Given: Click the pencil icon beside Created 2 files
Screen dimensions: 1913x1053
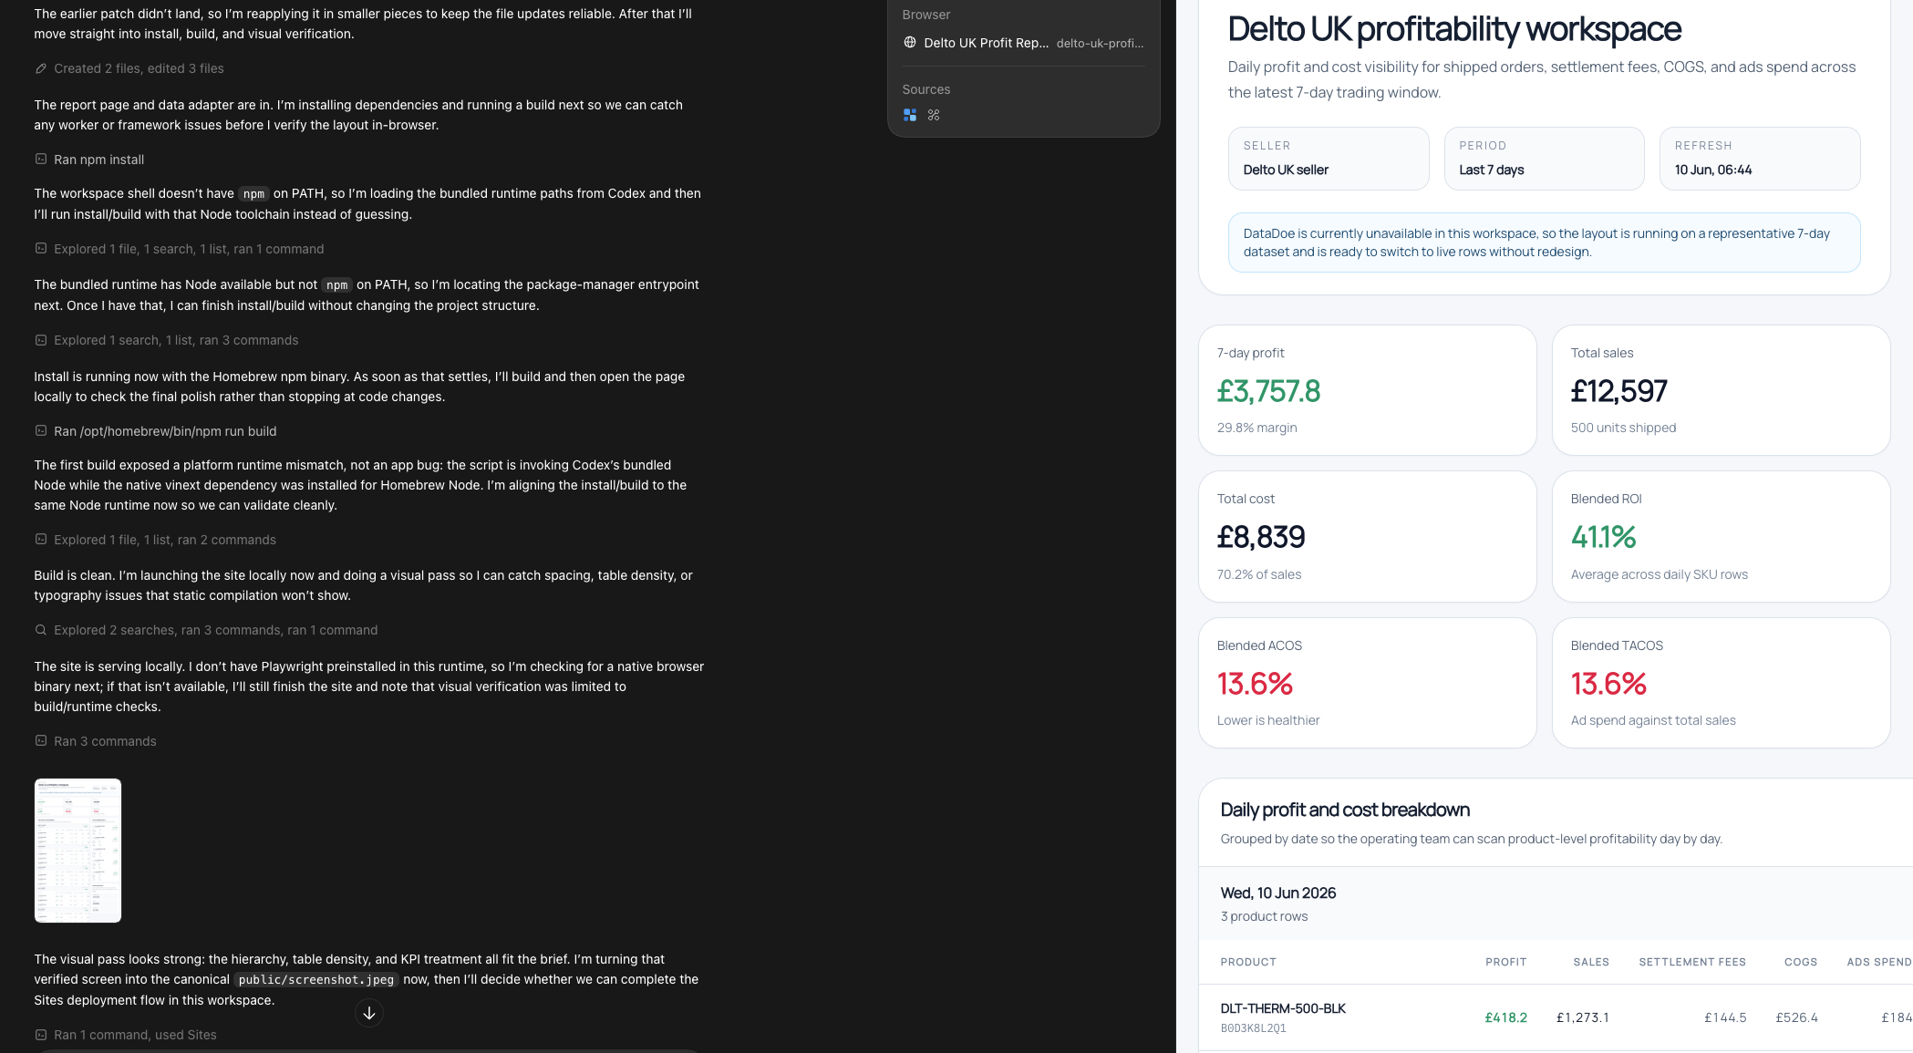Looking at the screenshot, I should pyautogui.click(x=41, y=68).
